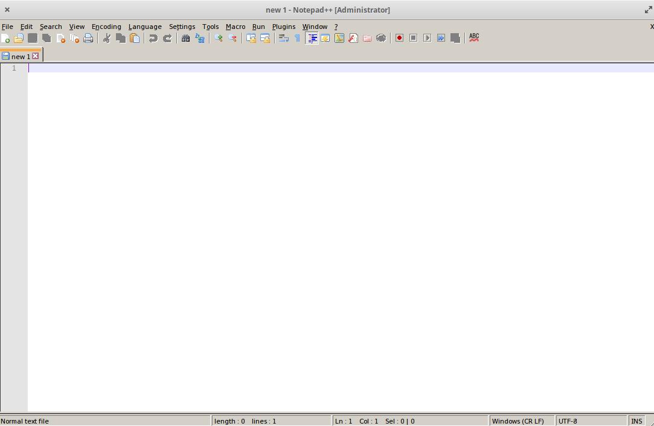Toggle the INS insert mode indicator
Image resolution: width=654 pixels, height=426 pixels.
[636, 421]
